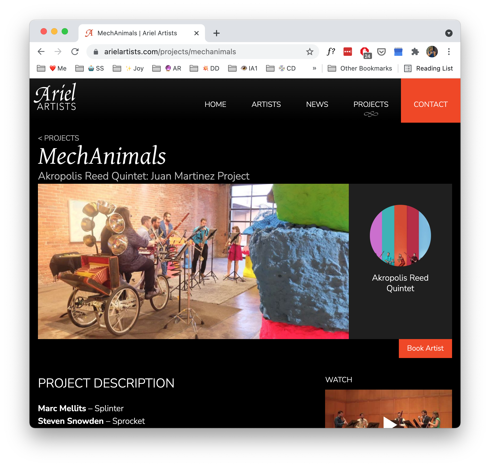This screenshot has height=467, width=490.
Task: Open the Other Bookmarks folder
Action: point(360,68)
